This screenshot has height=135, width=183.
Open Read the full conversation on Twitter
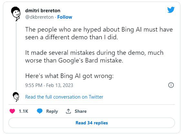pos(64,97)
